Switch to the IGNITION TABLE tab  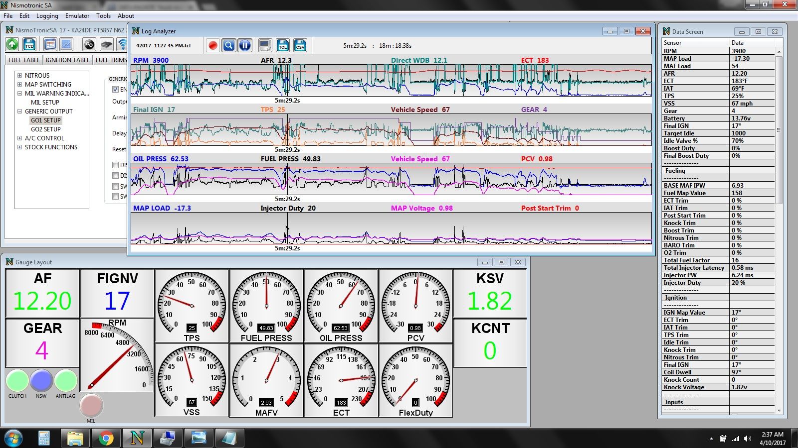click(x=68, y=60)
